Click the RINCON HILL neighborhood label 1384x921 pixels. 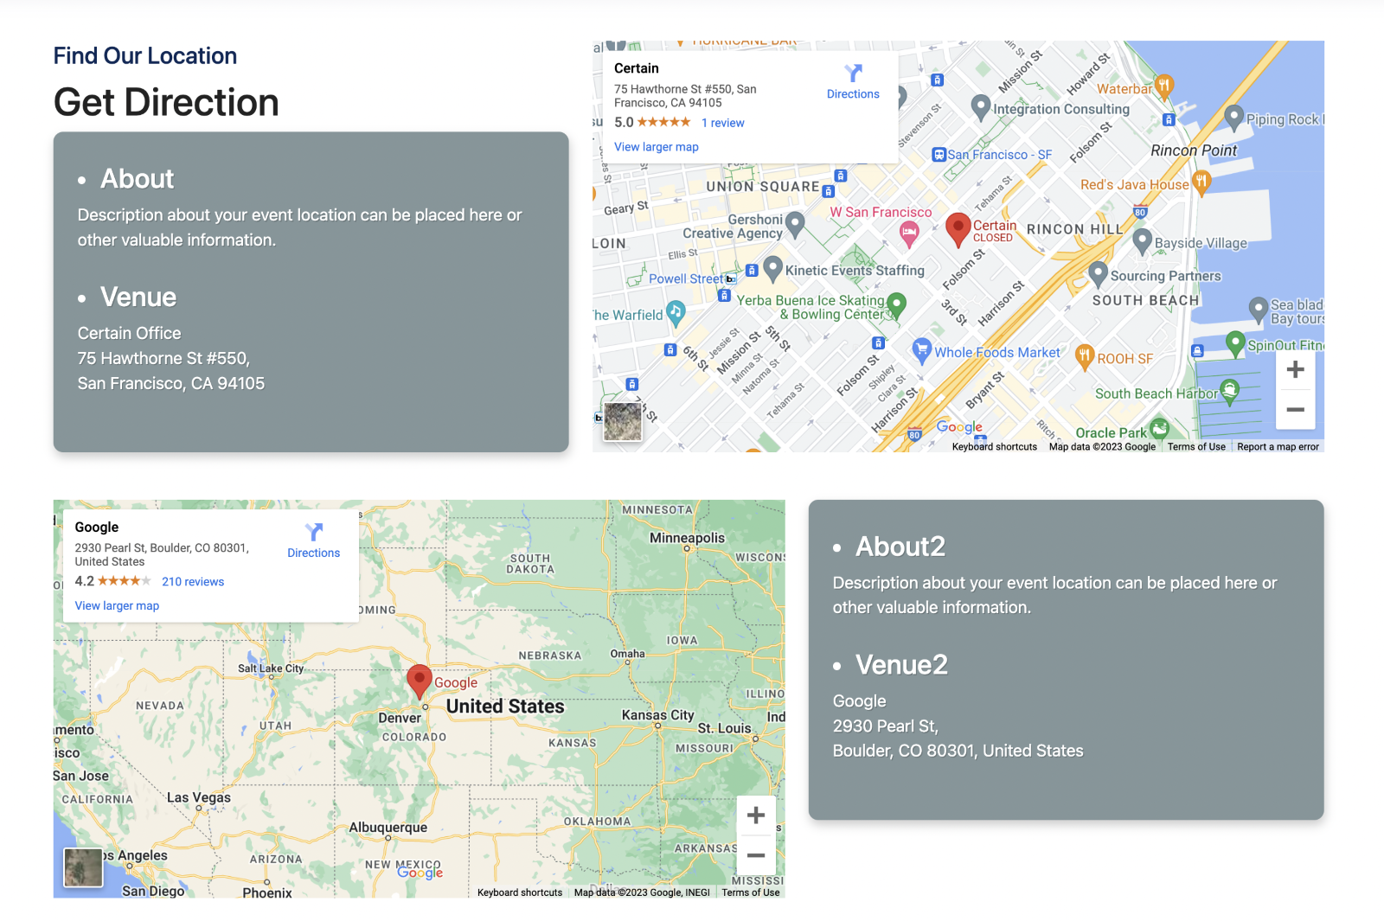tap(1074, 229)
